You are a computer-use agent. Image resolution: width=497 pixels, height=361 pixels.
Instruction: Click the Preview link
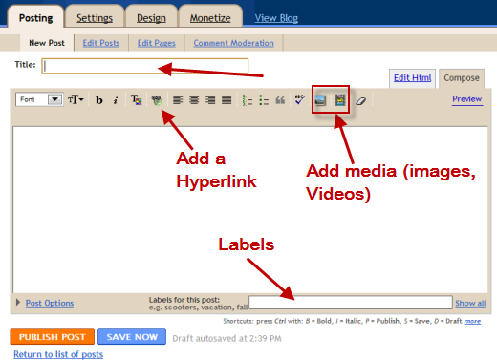pos(467,99)
